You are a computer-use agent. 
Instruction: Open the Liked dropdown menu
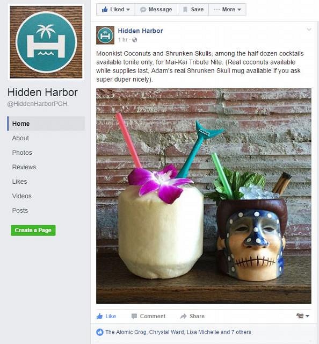[115, 10]
